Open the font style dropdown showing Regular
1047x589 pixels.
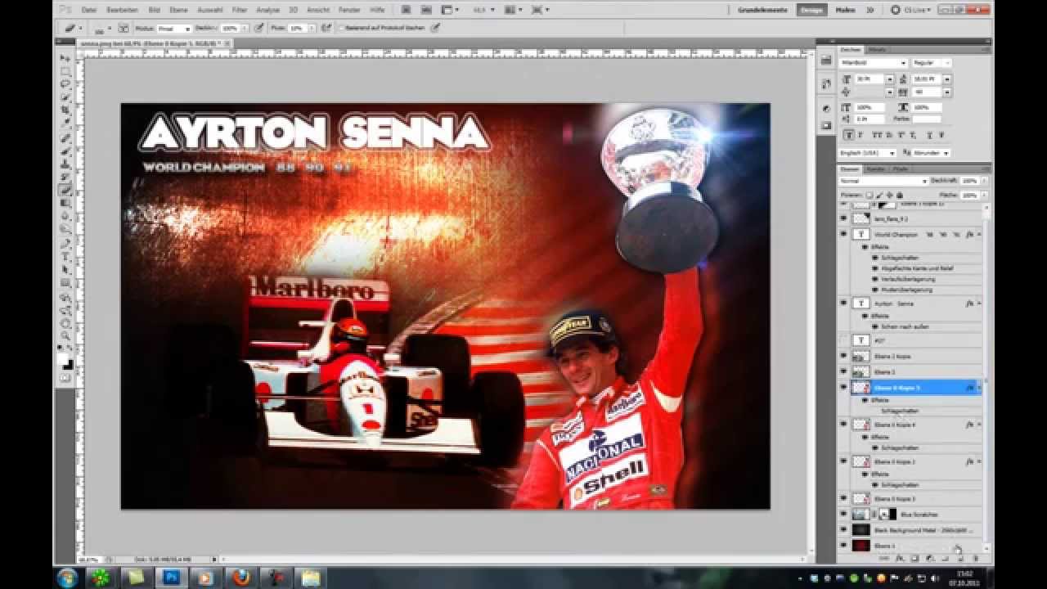932,63
